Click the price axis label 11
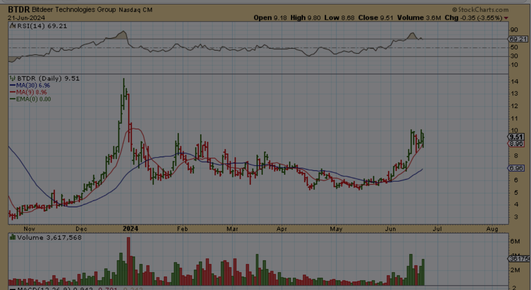The width and height of the screenshot is (531, 290). 515,119
